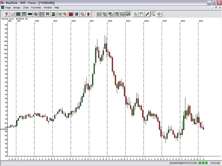
Task: Click the red traffic light toolbar icon
Action: tap(88, 14)
